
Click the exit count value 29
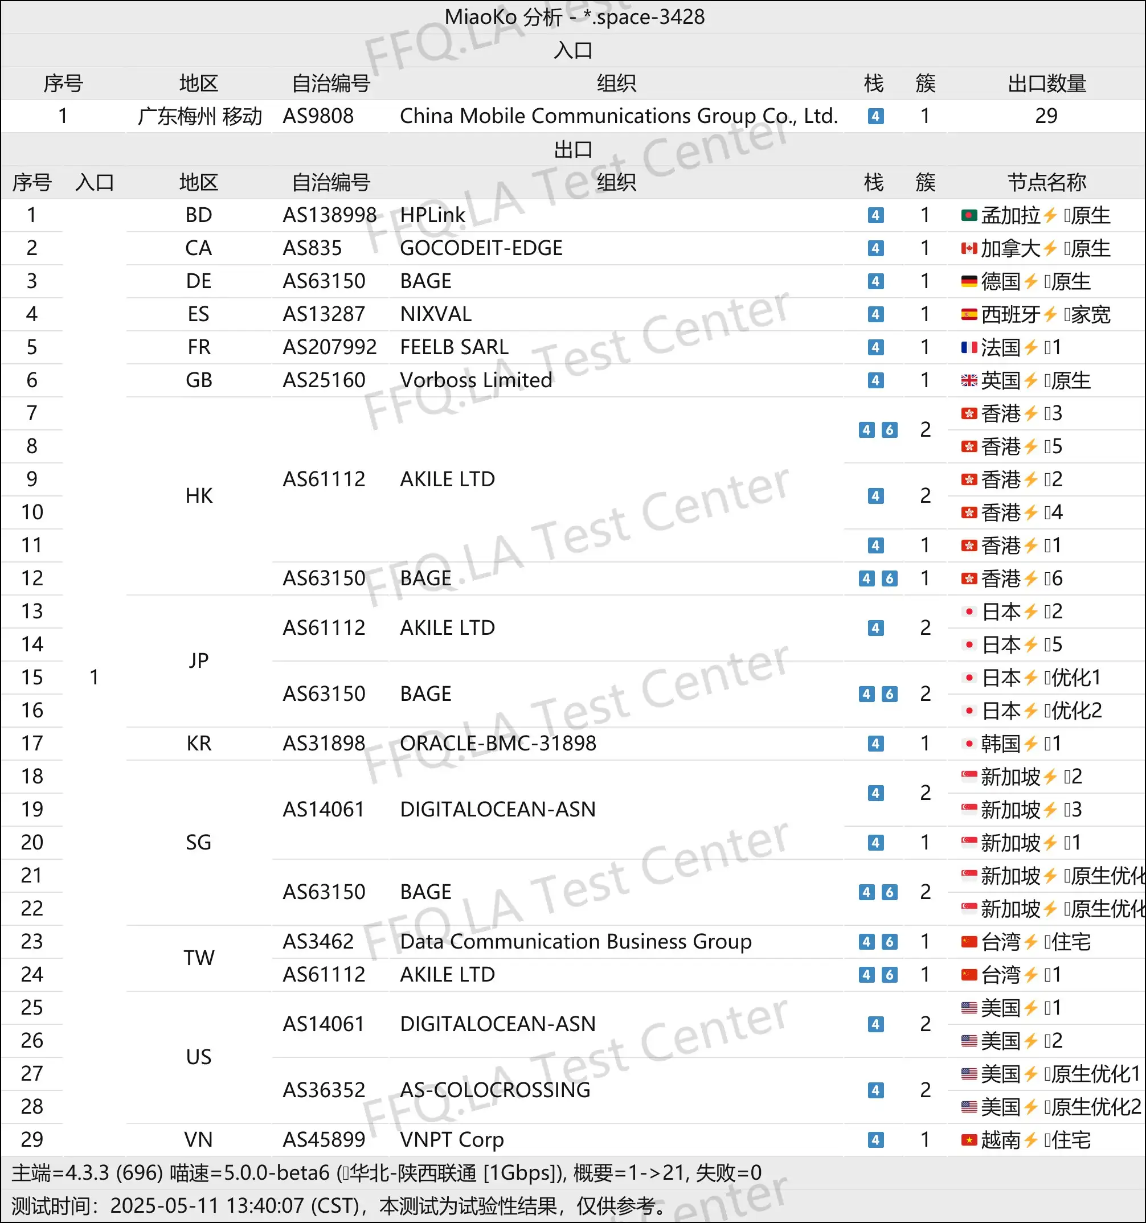[1046, 116]
